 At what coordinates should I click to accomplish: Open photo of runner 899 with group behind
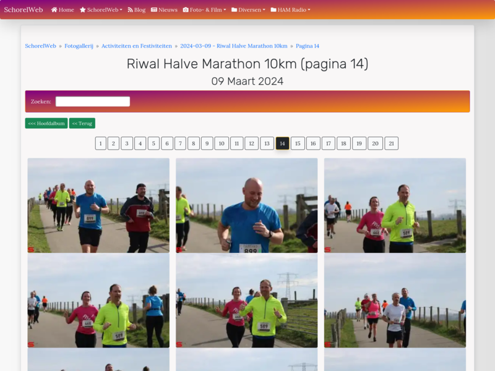click(x=98, y=205)
